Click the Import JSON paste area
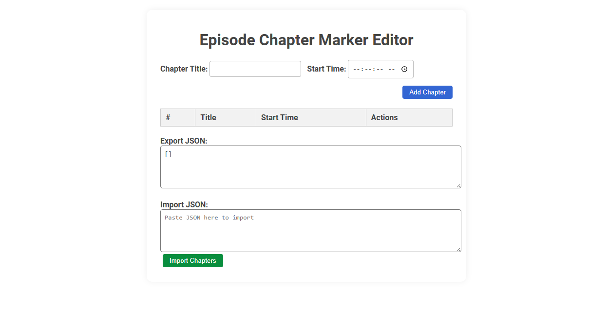The height and width of the screenshot is (311, 608). 311,230
